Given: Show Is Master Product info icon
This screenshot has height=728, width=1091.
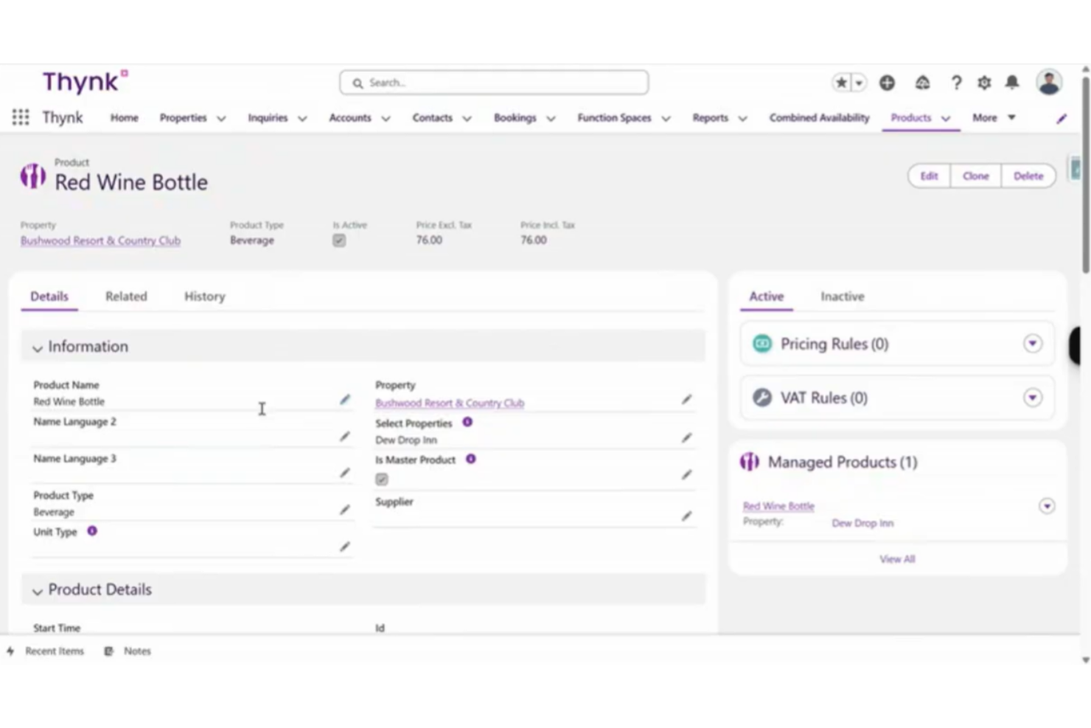Looking at the screenshot, I should (x=470, y=459).
